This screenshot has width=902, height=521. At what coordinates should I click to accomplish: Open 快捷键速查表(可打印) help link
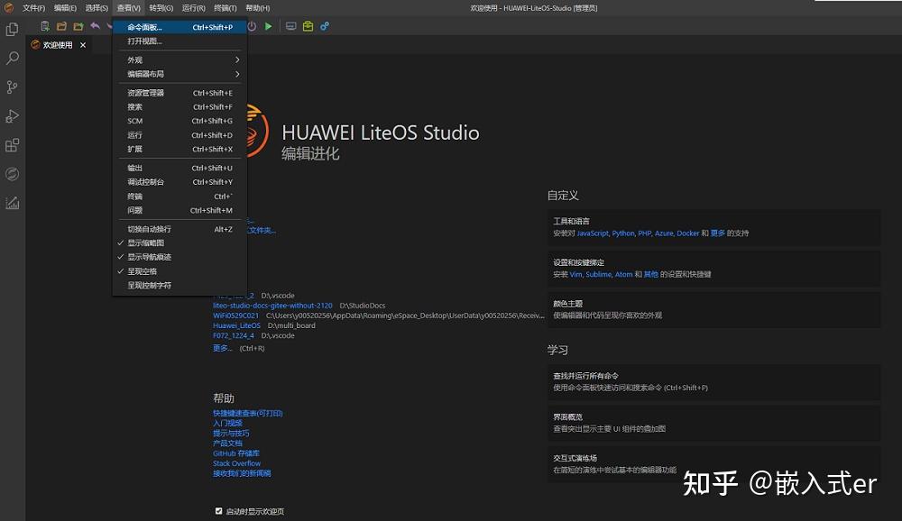[x=248, y=413]
